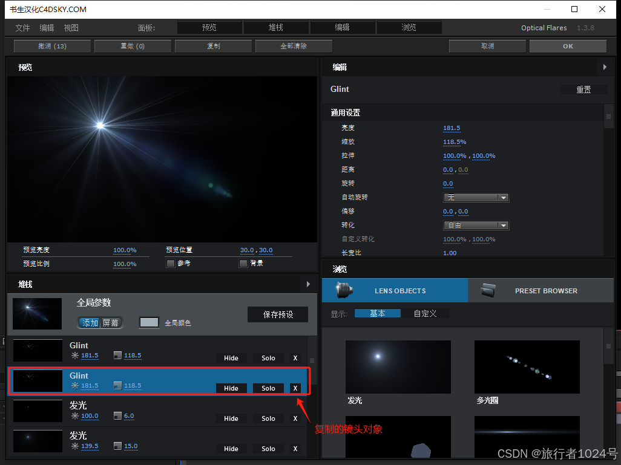Enable the 参考 checkbox

coord(171,263)
